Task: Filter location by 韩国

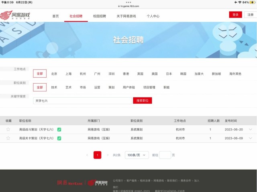Action: tap(183, 74)
